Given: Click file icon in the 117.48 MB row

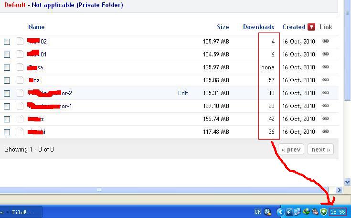Looking at the screenshot, I should (20, 131).
